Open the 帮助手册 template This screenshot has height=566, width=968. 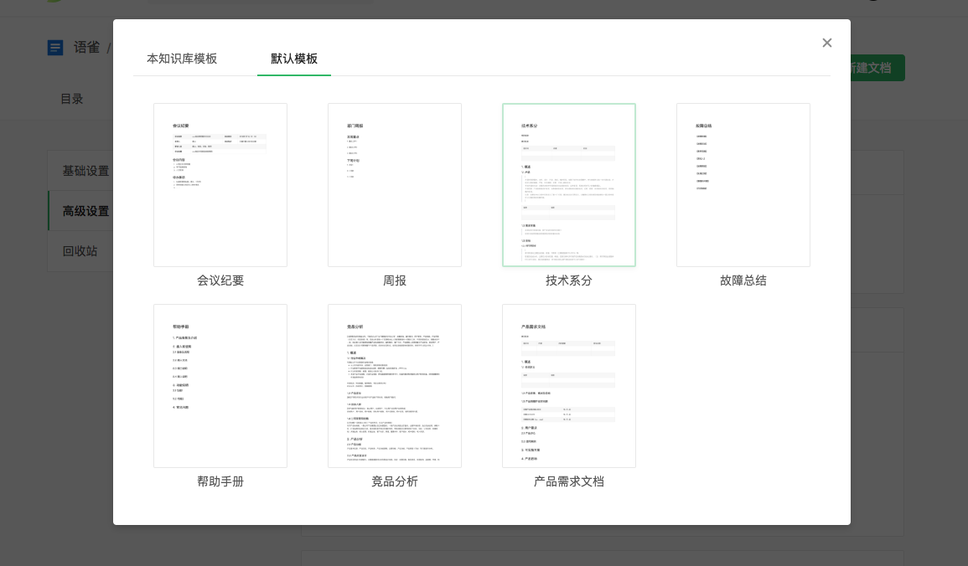pos(220,385)
